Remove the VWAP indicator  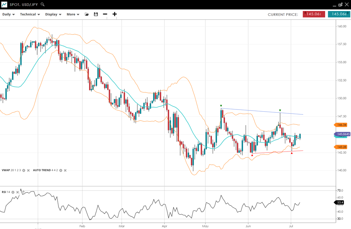(x=29, y=170)
